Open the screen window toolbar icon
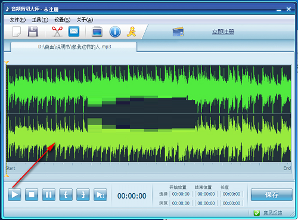Image resolution: width=298 pixels, height=220 pixels. coord(97,32)
